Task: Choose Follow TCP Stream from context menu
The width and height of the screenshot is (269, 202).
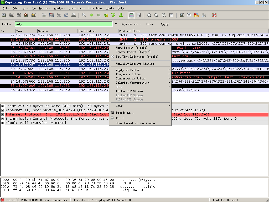Action: click(129, 91)
